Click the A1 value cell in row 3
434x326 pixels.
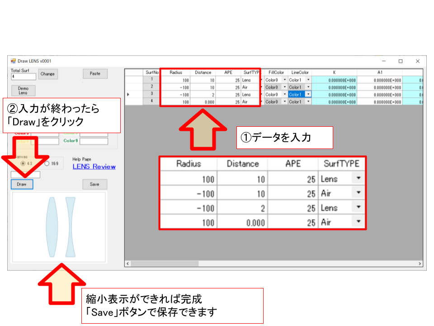tap(380, 95)
